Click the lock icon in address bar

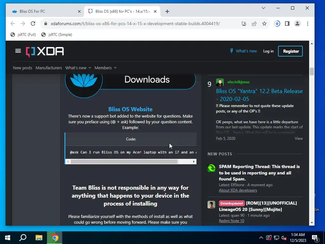[46, 24]
